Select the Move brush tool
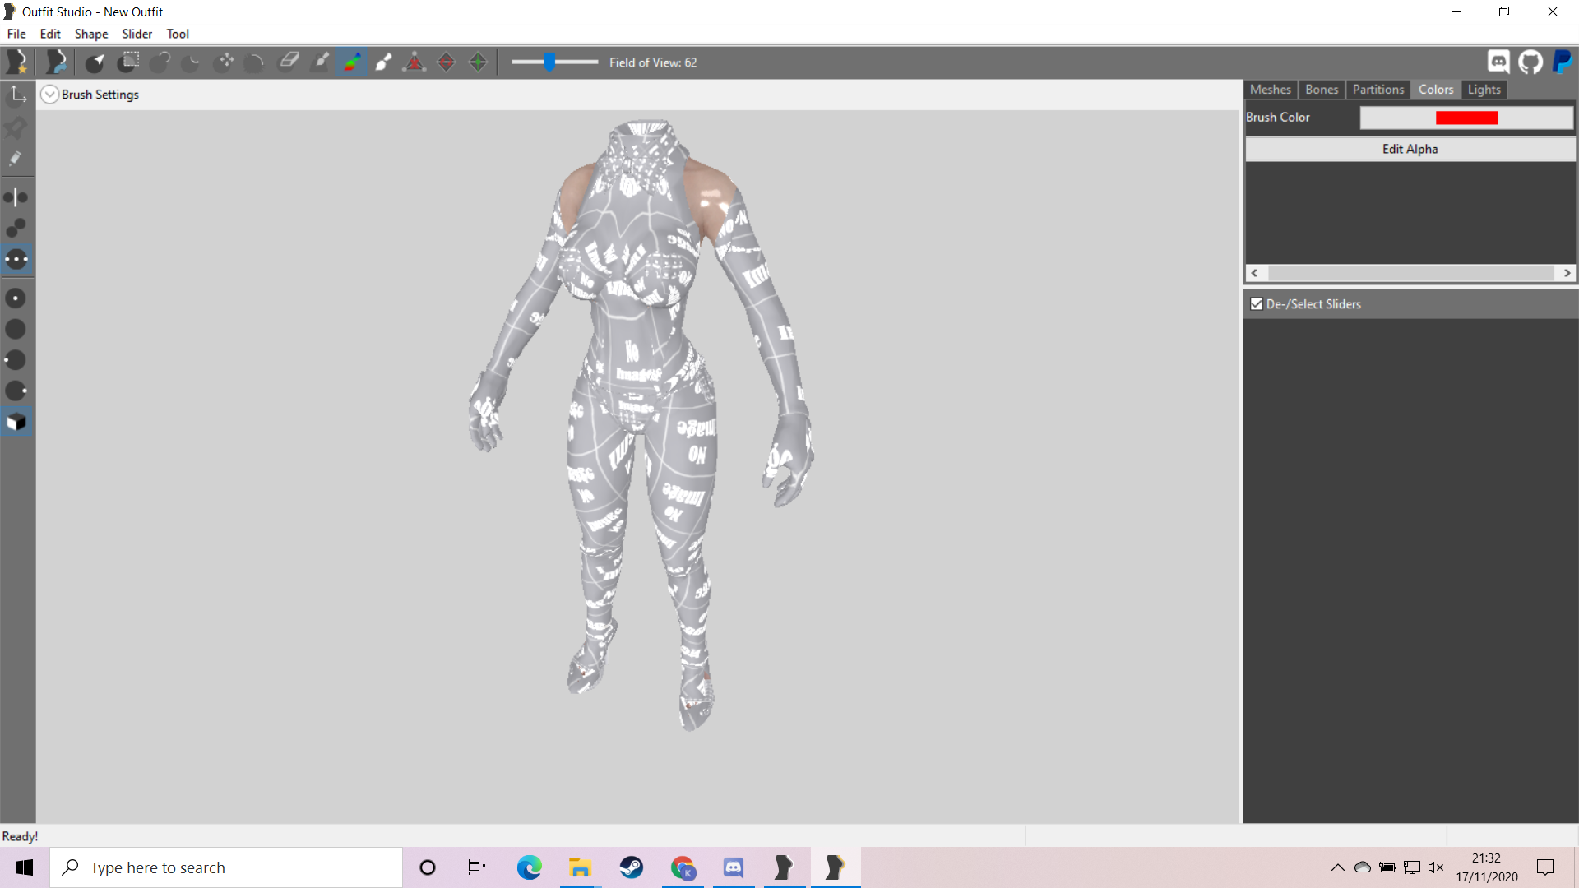 tap(224, 62)
